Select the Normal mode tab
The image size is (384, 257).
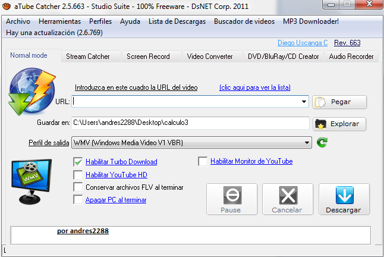(33, 55)
